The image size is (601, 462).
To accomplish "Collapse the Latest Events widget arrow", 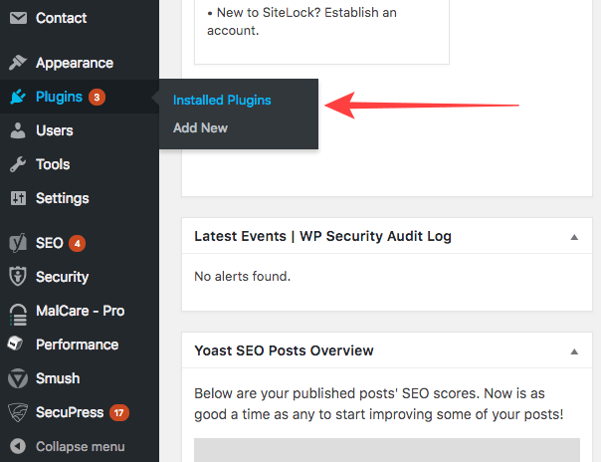I will pos(574,237).
